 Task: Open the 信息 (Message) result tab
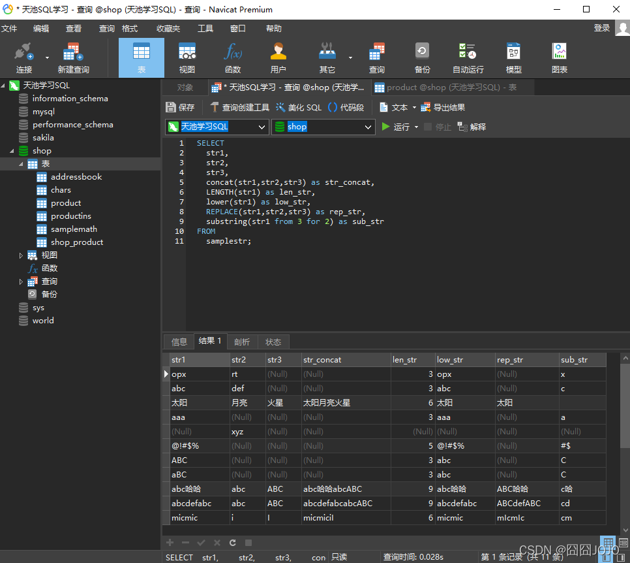(x=179, y=342)
